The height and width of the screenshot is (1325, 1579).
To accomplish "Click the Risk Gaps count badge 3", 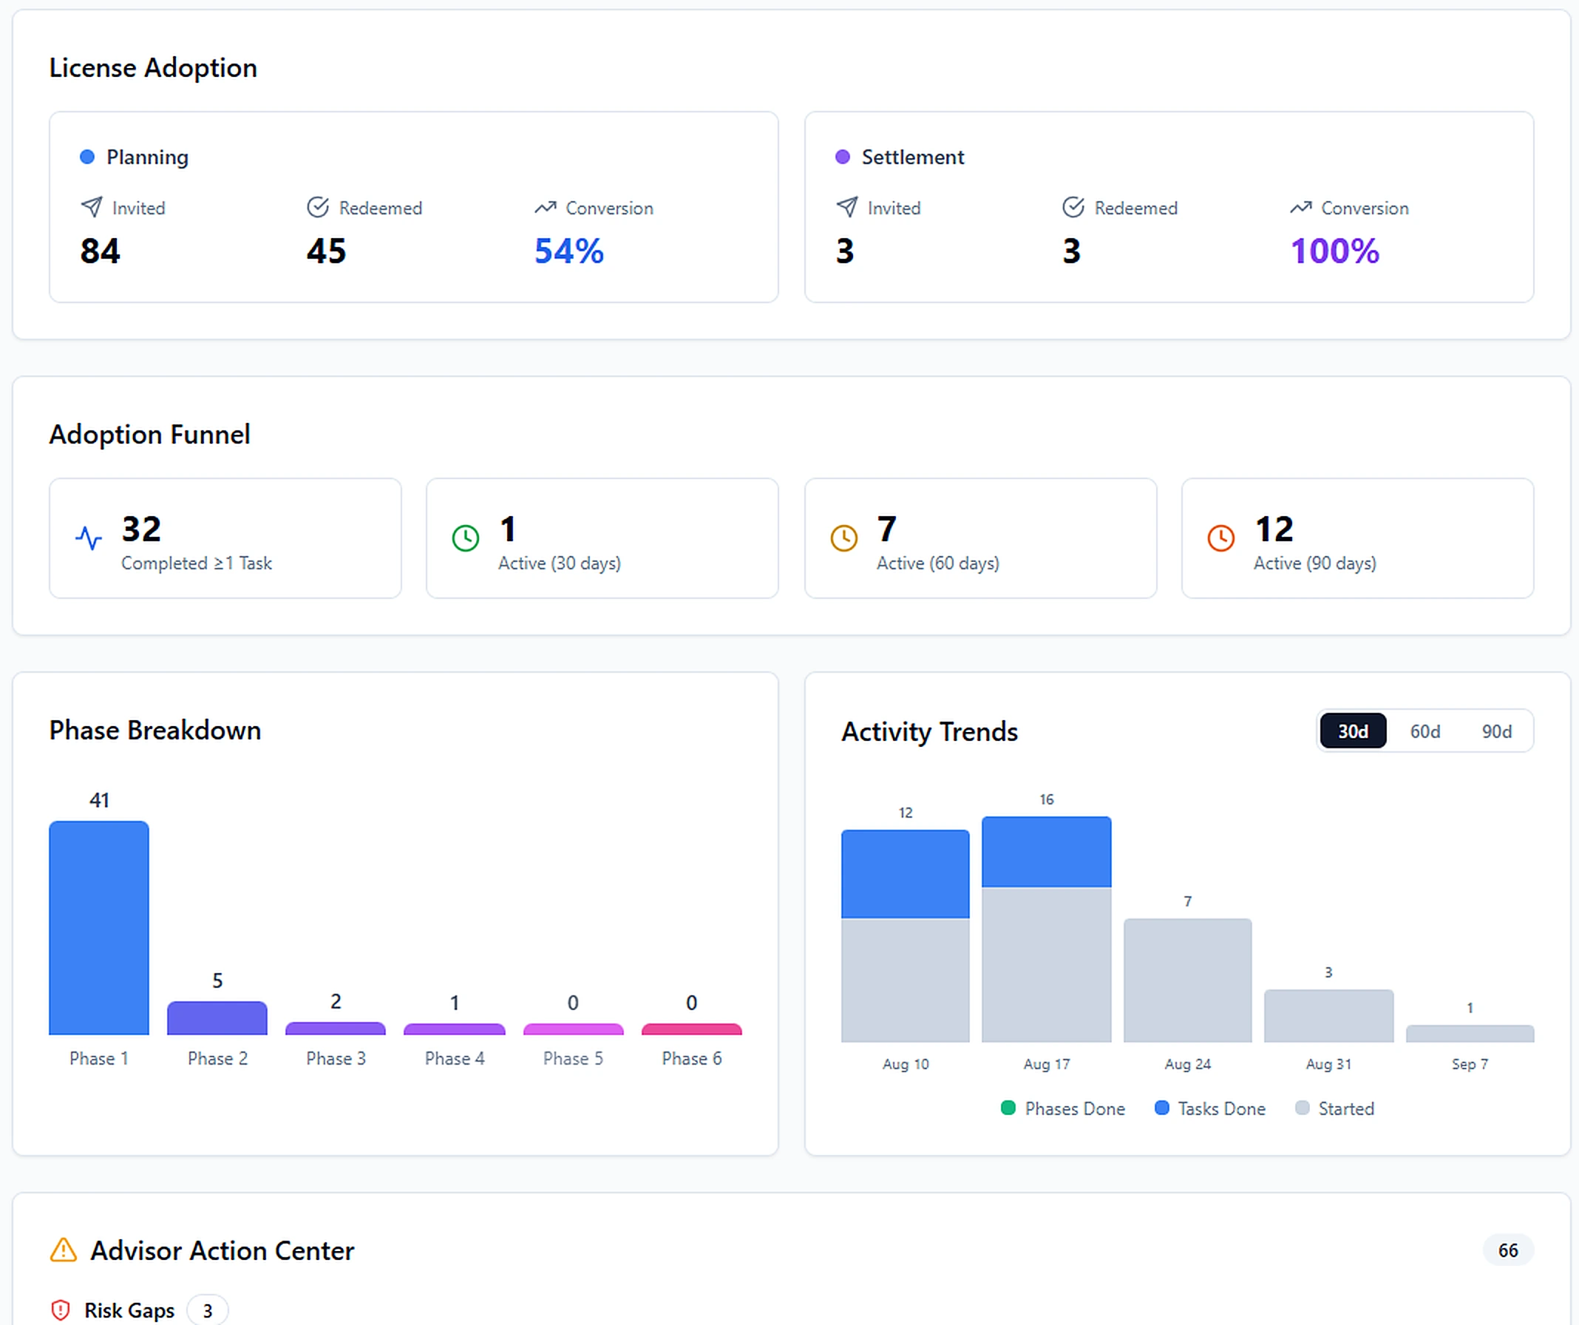I will point(208,1311).
